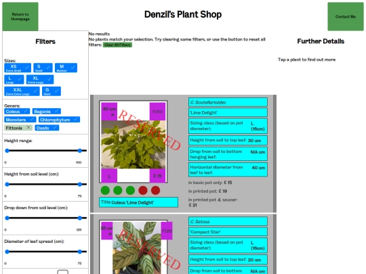Click the F013 code tag

(x=157, y=112)
